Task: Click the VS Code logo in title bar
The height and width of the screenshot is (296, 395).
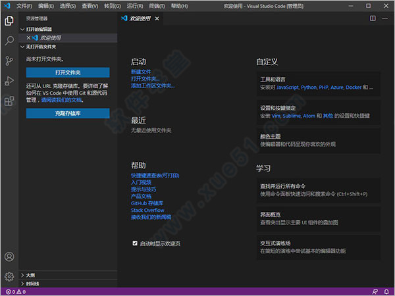Action: [7, 5]
